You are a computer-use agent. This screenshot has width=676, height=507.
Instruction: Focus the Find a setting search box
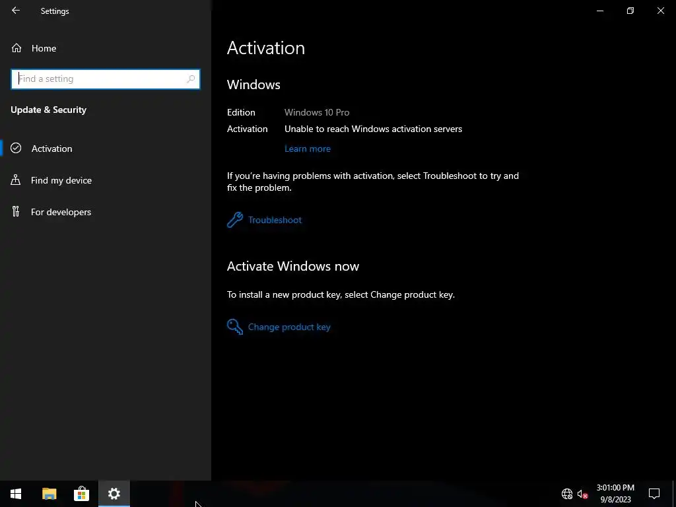(105, 79)
